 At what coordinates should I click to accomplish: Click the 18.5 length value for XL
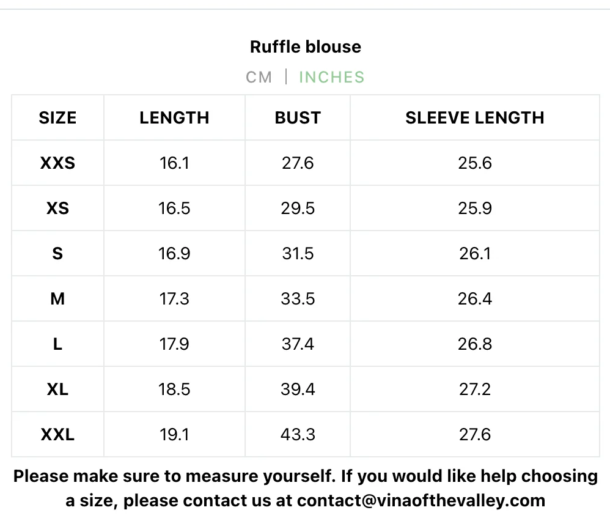pyautogui.click(x=174, y=390)
